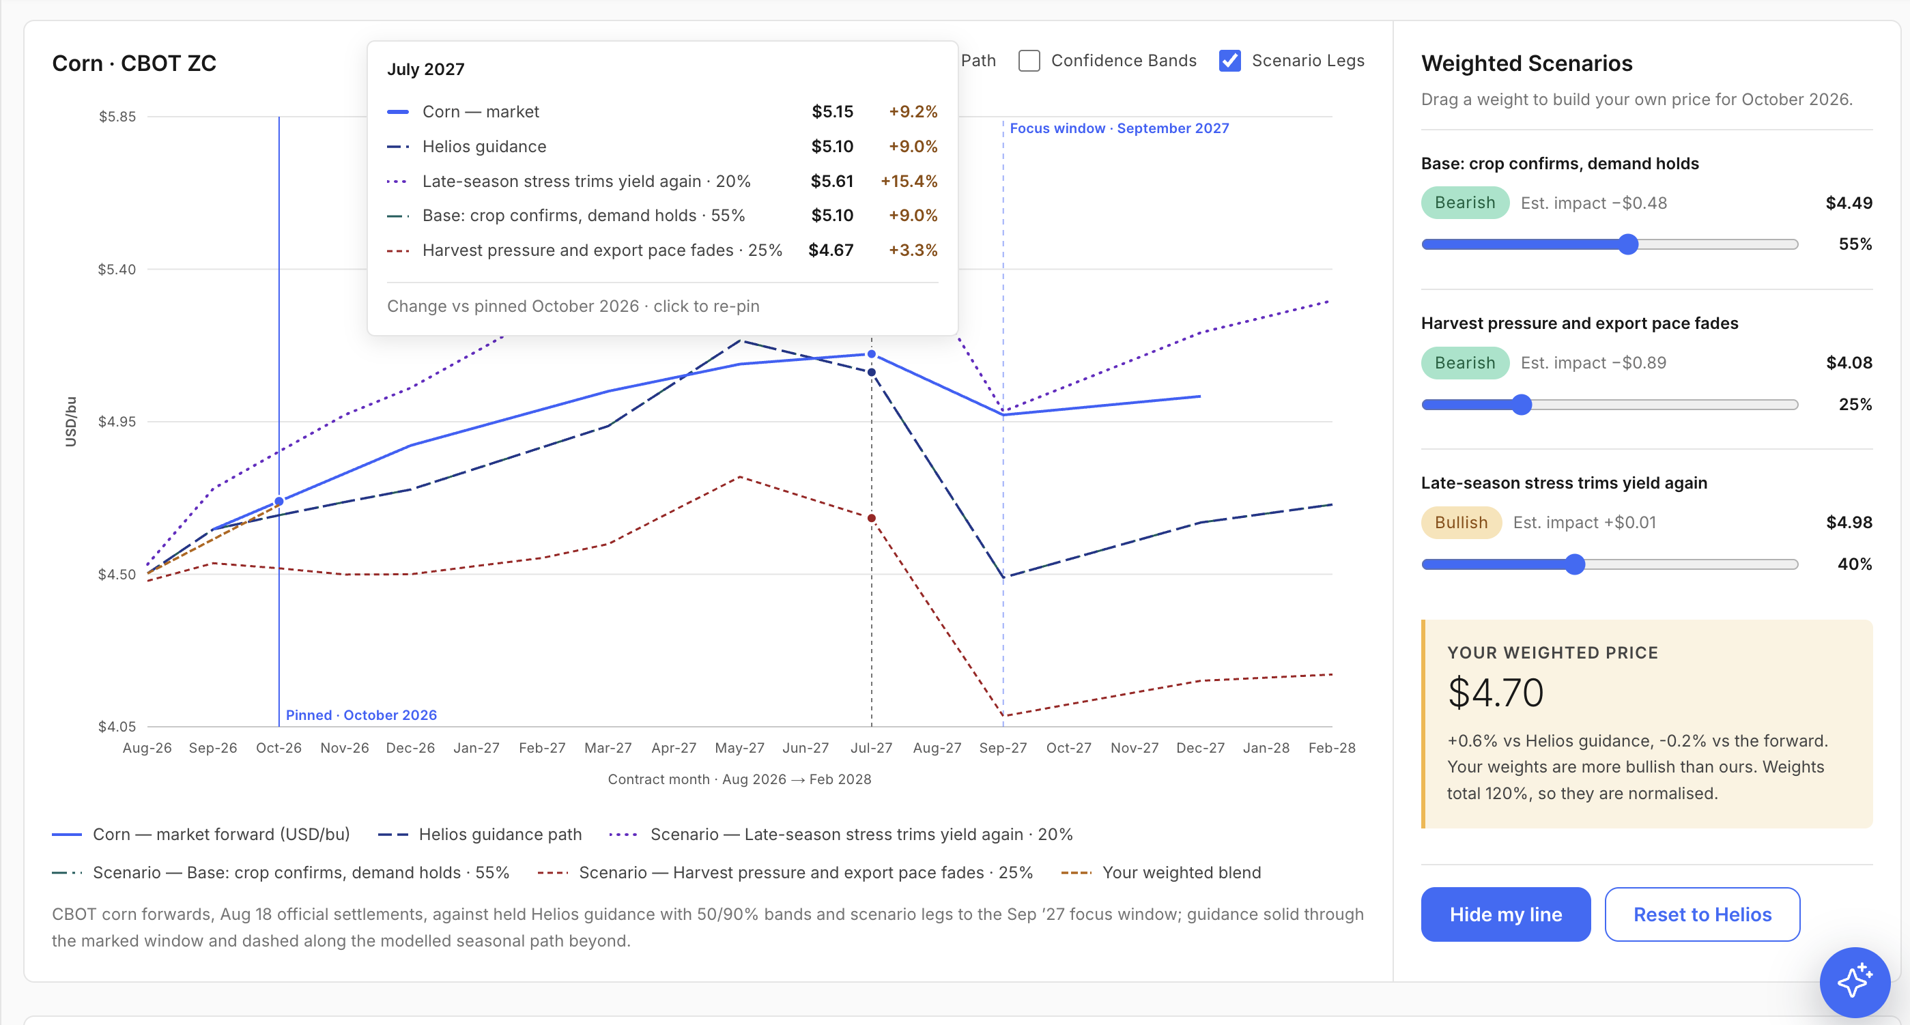Click the Base scenario weight slider handle
Viewport: 1910px width, 1025px height.
(1627, 244)
